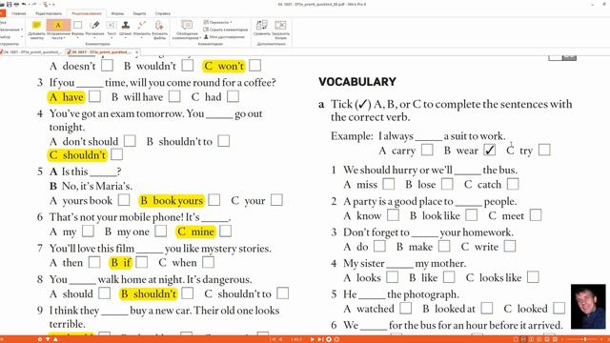Click the Measure tool icon

click(x=142, y=26)
